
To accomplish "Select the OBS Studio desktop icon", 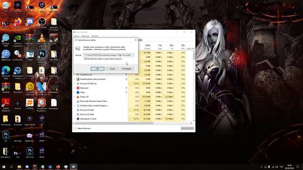I will 42,23.
